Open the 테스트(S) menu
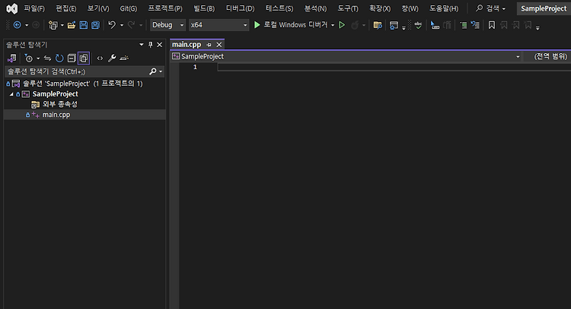This screenshot has height=309, width=571. coord(279,8)
